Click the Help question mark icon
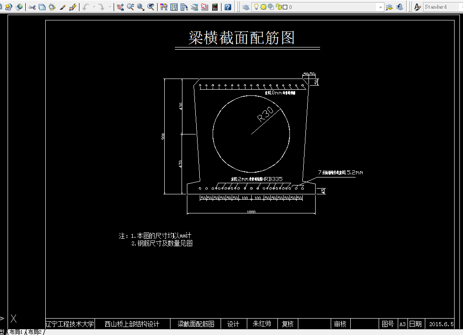Screen dimensions: 463x335 point(228,7)
